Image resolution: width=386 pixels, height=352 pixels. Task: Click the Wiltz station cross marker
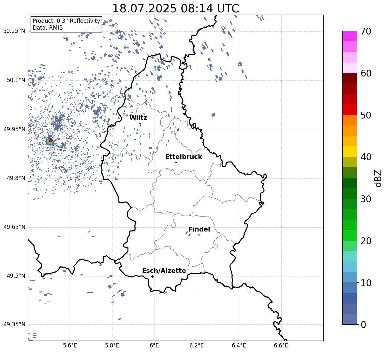pyautogui.click(x=140, y=123)
